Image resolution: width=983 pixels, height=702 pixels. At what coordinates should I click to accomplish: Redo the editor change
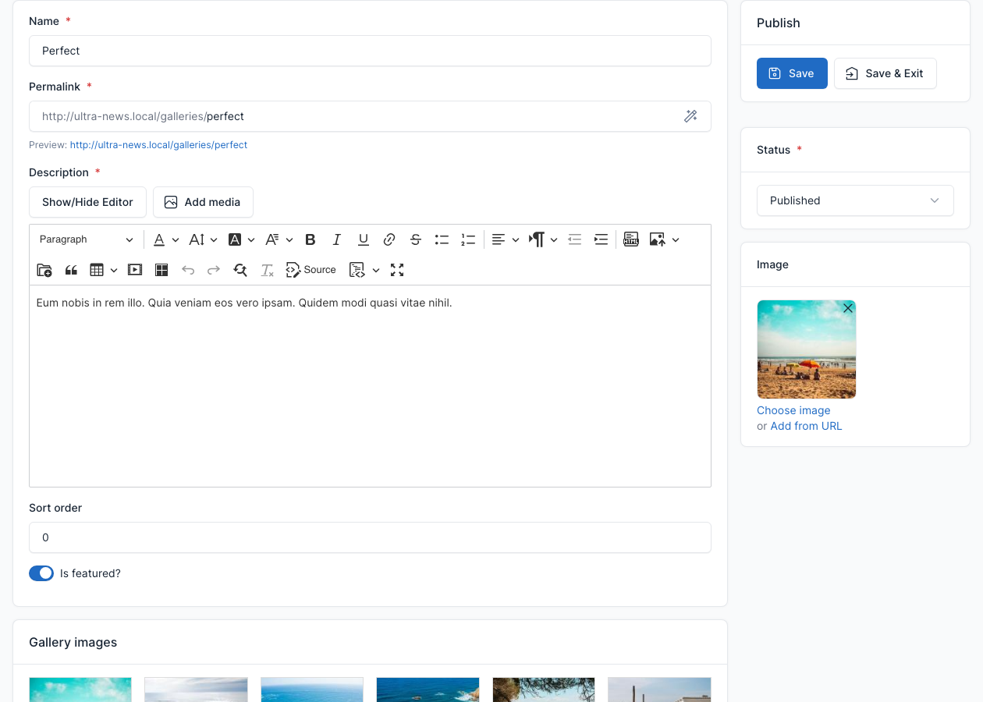214,270
